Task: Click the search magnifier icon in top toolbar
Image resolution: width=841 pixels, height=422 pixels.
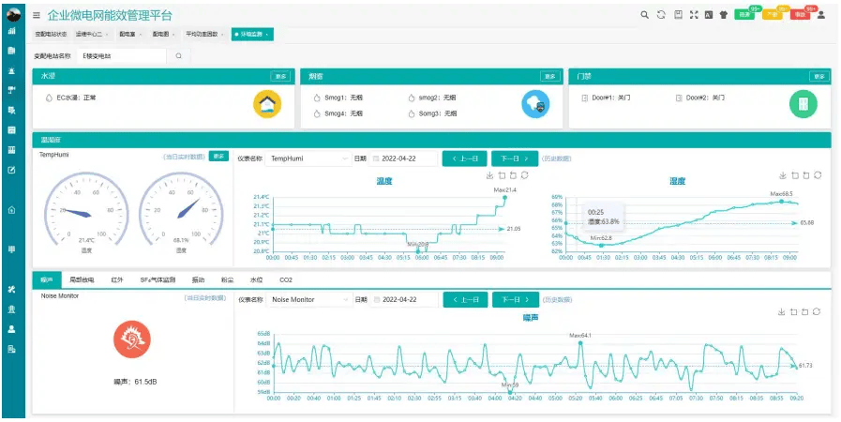Action: click(x=644, y=15)
